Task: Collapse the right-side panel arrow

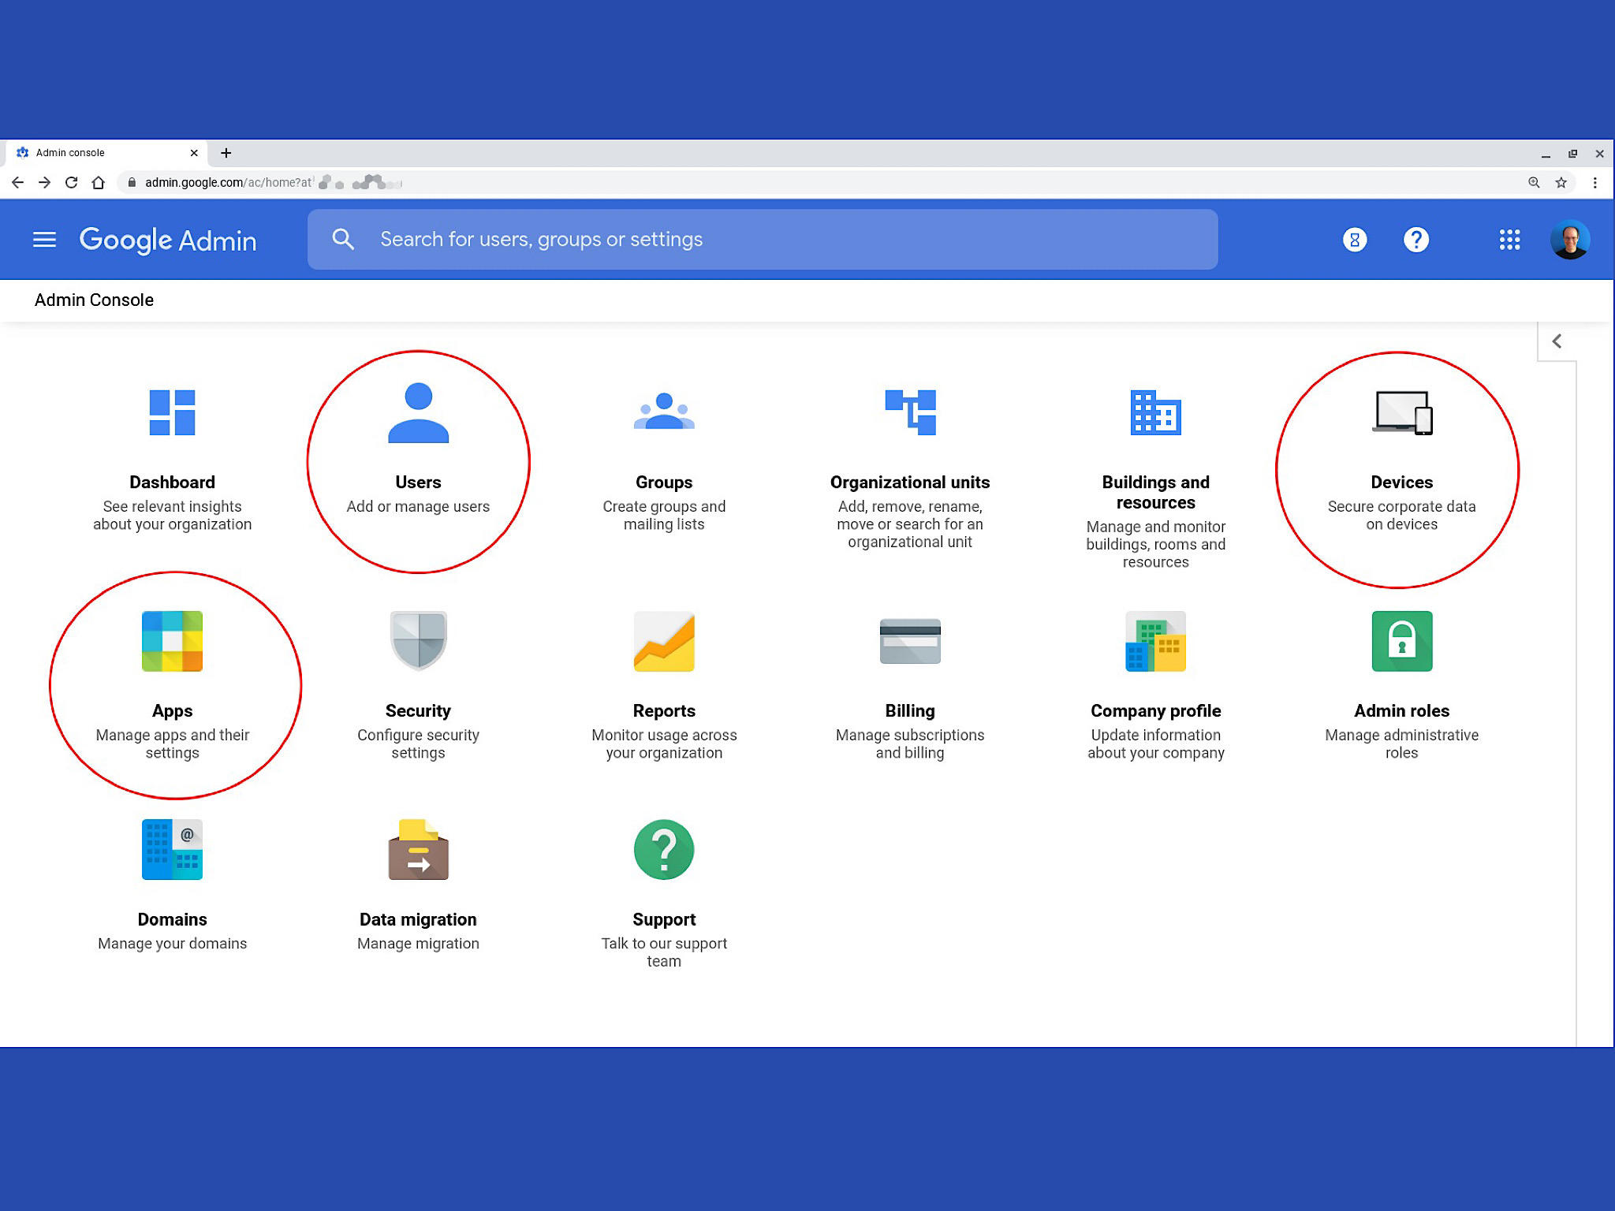Action: [x=1557, y=341]
